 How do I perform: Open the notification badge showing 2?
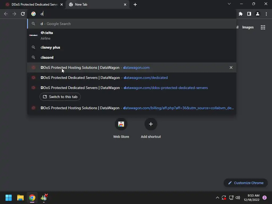click(x=265, y=198)
